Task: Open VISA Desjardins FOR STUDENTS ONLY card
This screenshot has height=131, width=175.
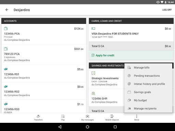Action: pyautogui.click(x=131, y=33)
